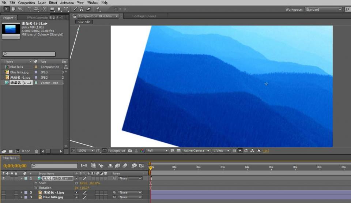The image size is (351, 203).
Task: Select the Pen tool
Action: click(59, 9)
